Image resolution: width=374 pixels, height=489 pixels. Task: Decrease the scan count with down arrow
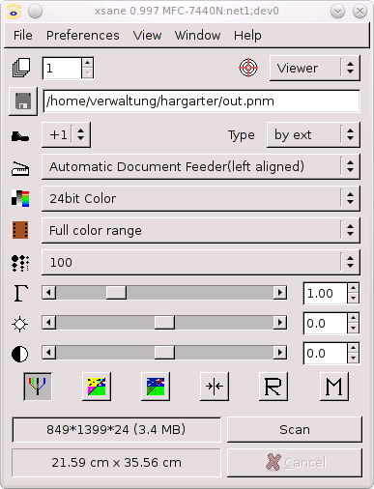pyautogui.click(x=87, y=73)
